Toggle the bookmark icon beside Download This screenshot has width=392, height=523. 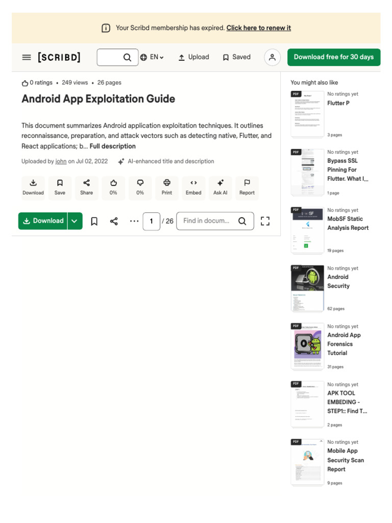94,221
